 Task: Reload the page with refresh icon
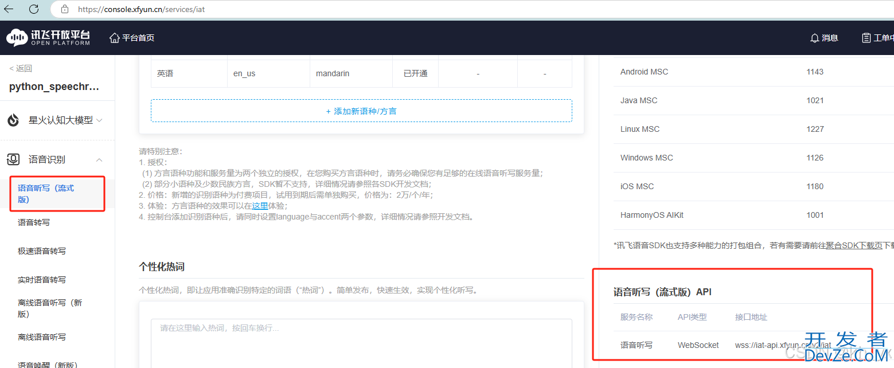tap(34, 9)
